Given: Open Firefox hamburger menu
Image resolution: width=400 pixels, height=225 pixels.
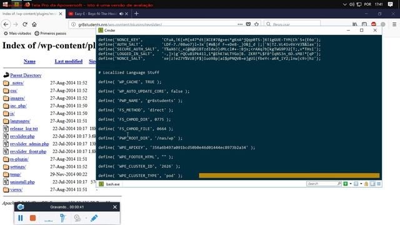Looking at the screenshot, I should (394, 24).
